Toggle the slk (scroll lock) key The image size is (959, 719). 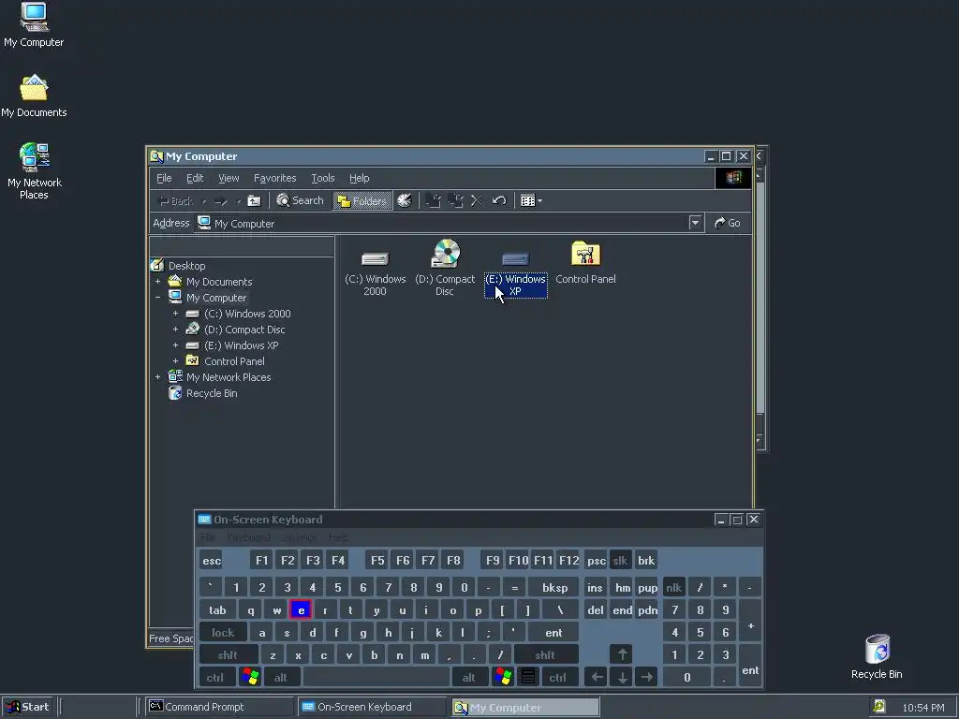click(620, 560)
